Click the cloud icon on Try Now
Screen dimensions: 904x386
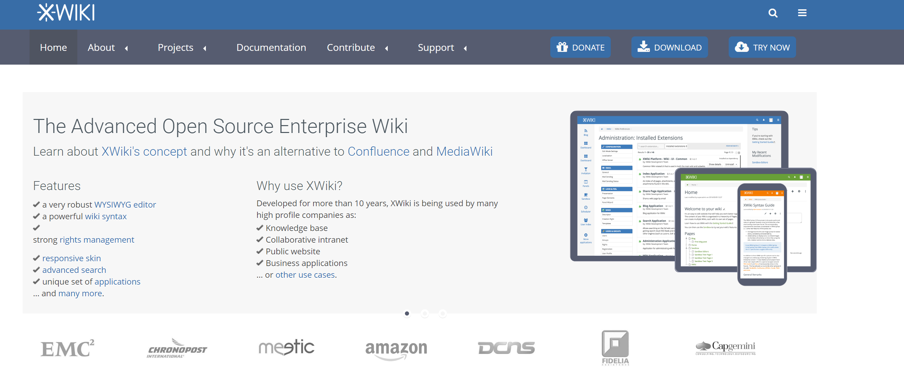pyautogui.click(x=741, y=47)
